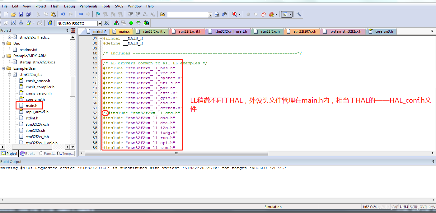Paste from clipboard toolbar icon
The image size is (436, 213).
coord(53,14)
